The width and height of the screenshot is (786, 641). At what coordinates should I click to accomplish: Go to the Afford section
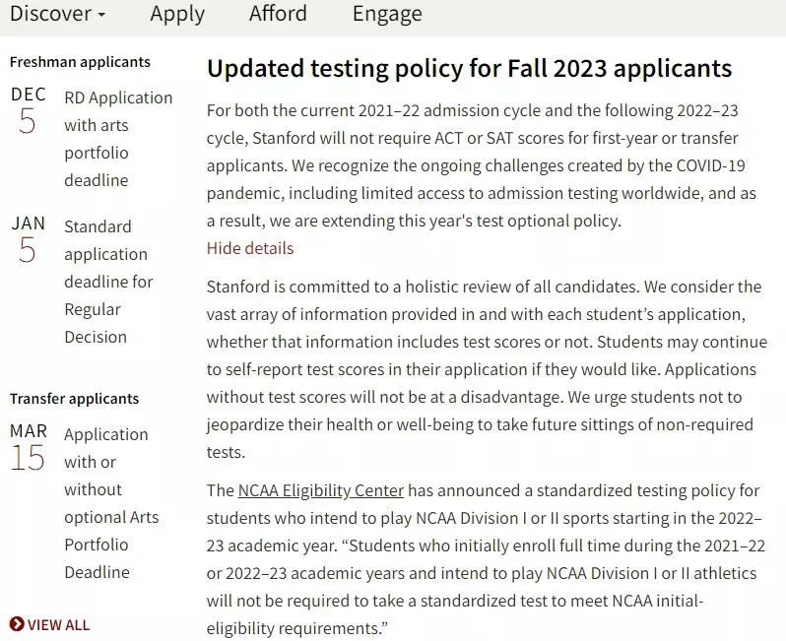[x=278, y=14]
